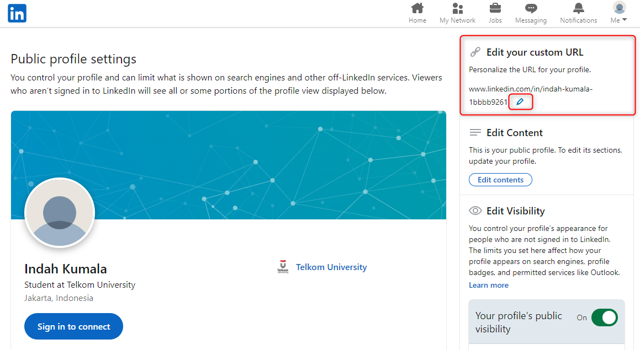Expand the Me account dropdown
Viewport: 640px width, 350px height.
[x=619, y=13]
